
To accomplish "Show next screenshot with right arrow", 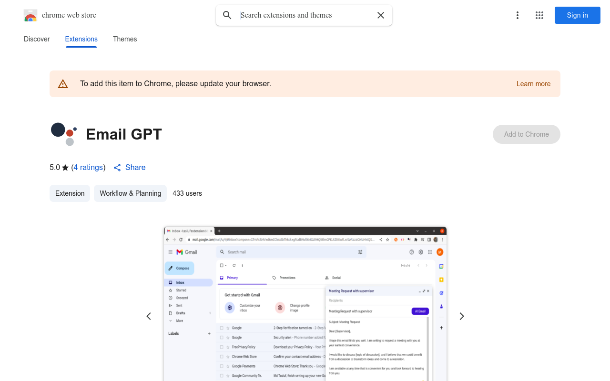I will (461, 316).
